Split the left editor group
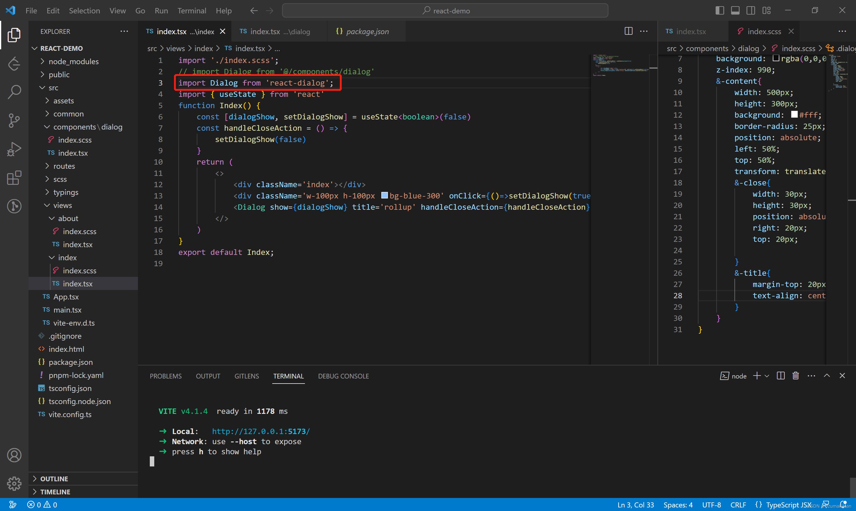This screenshot has height=511, width=856. (628, 31)
